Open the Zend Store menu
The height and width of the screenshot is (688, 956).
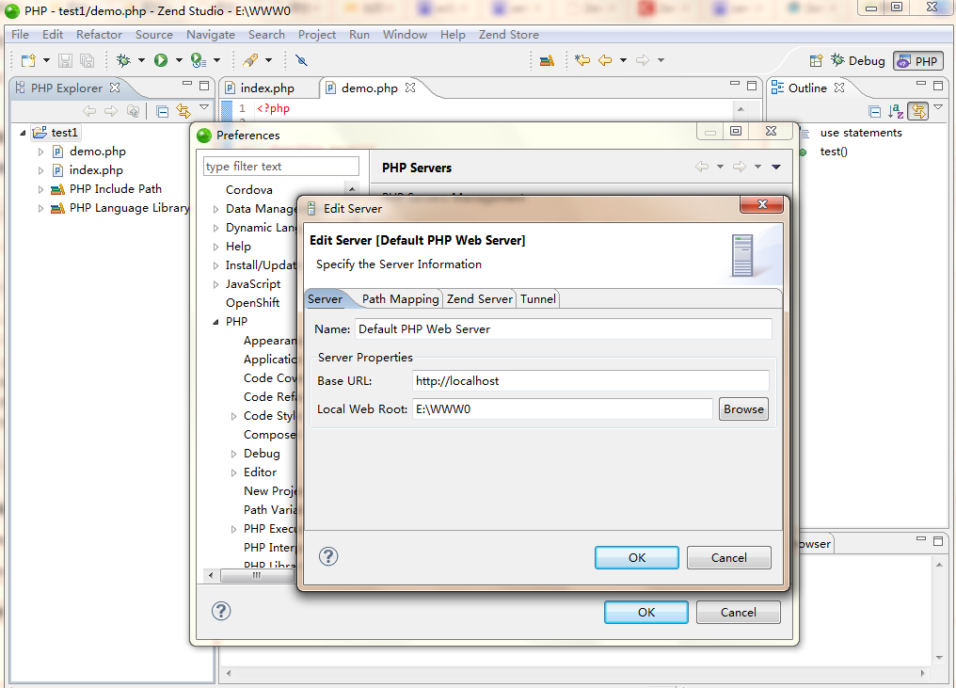508,35
